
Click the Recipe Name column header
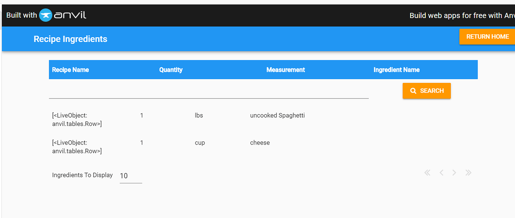pos(71,70)
